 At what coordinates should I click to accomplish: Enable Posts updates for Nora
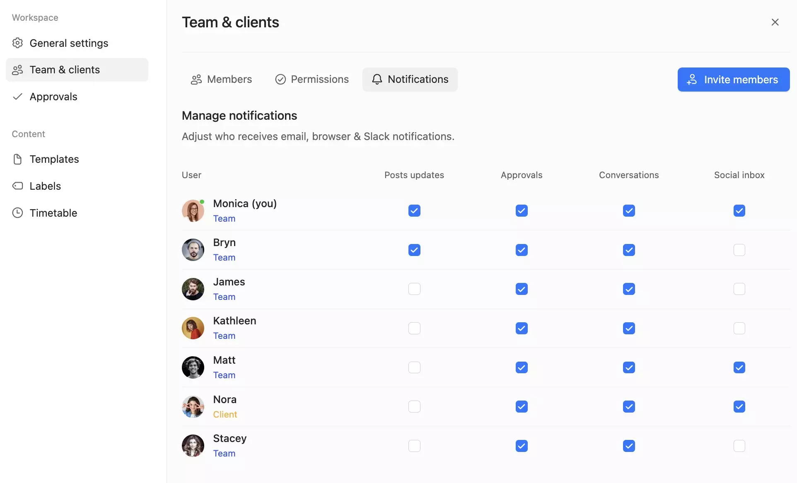coord(414,407)
